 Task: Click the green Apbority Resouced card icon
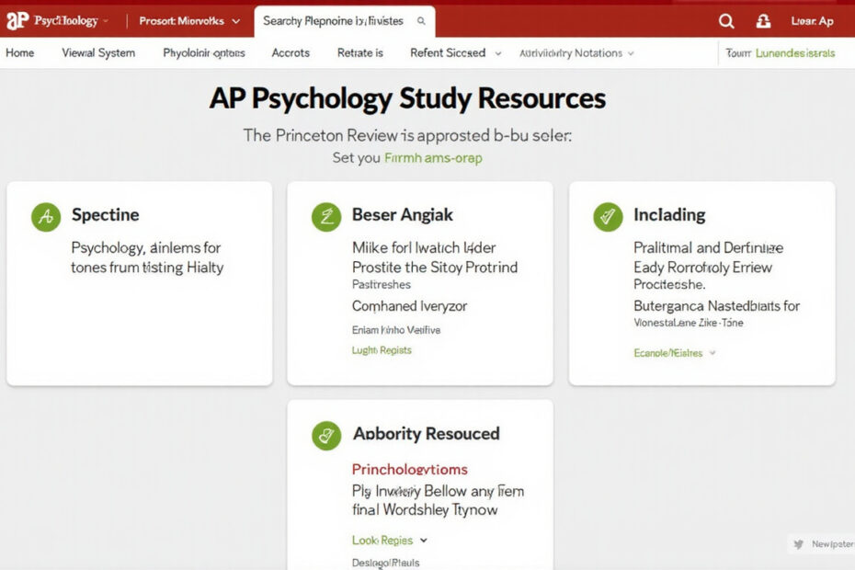point(326,435)
